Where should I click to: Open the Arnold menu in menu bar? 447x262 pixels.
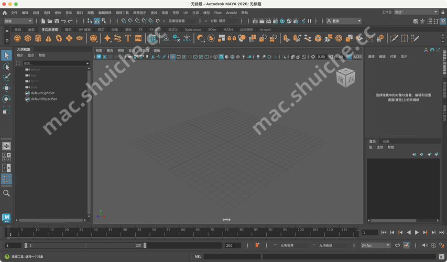tap(231, 13)
